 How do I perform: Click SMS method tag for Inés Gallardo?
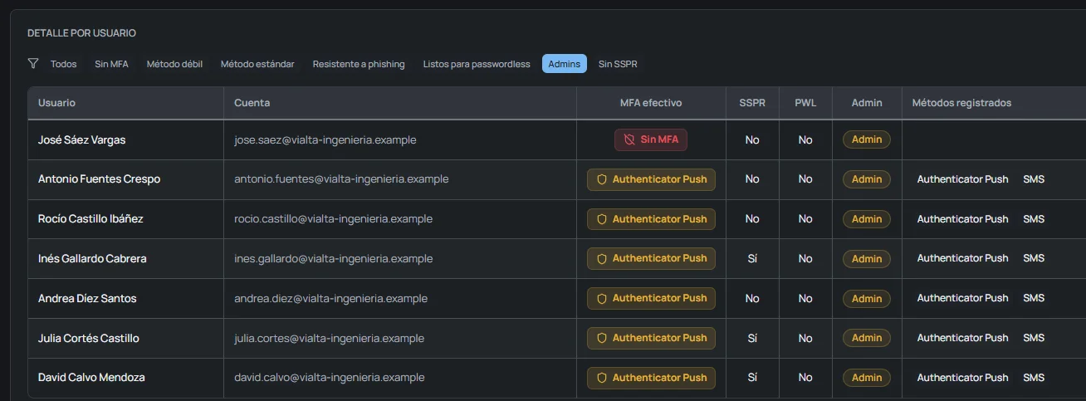pyautogui.click(x=1034, y=259)
